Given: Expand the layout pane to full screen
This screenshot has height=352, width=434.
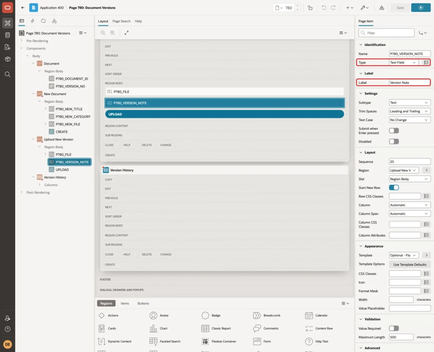Looking at the screenshot, I should [x=126, y=33].
